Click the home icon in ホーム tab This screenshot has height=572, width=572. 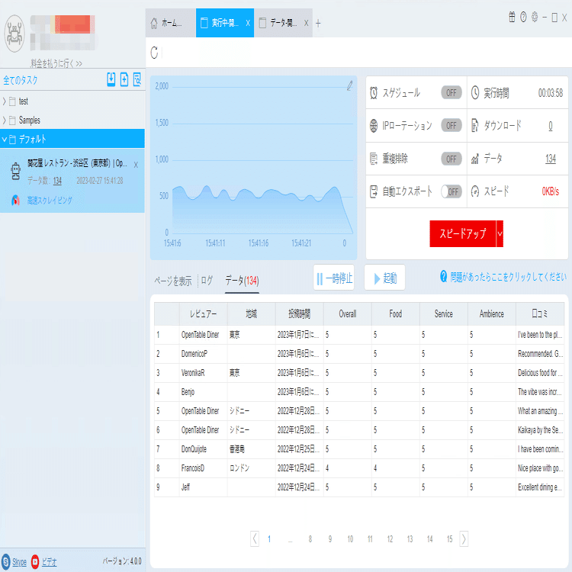pyautogui.click(x=154, y=23)
